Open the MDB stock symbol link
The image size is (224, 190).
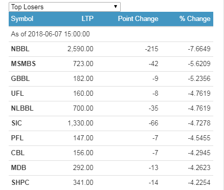coord(18,167)
